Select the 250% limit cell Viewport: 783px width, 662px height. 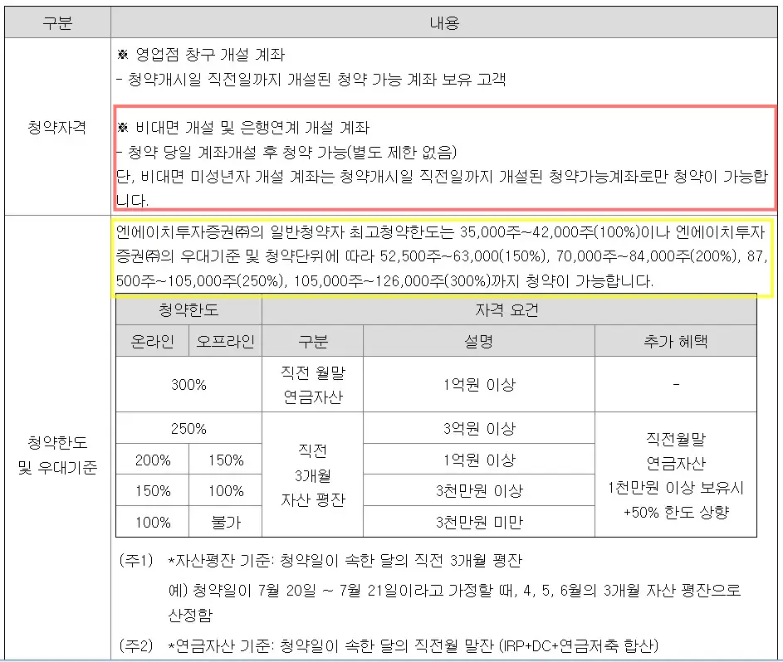click(188, 428)
